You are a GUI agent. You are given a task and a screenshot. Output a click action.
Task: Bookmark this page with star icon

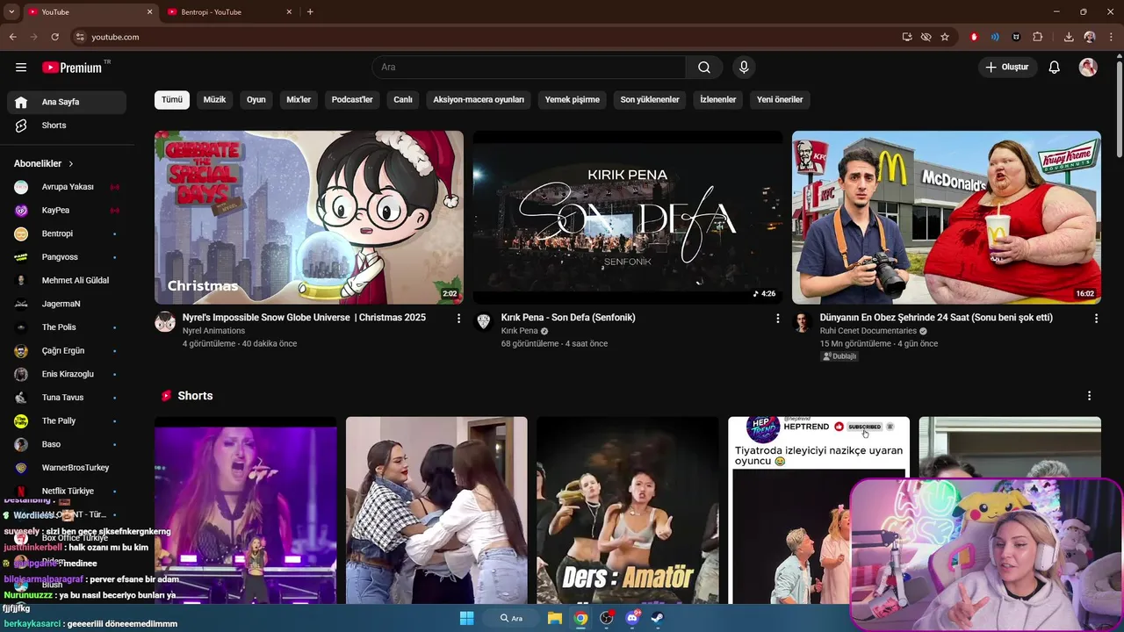(x=945, y=37)
